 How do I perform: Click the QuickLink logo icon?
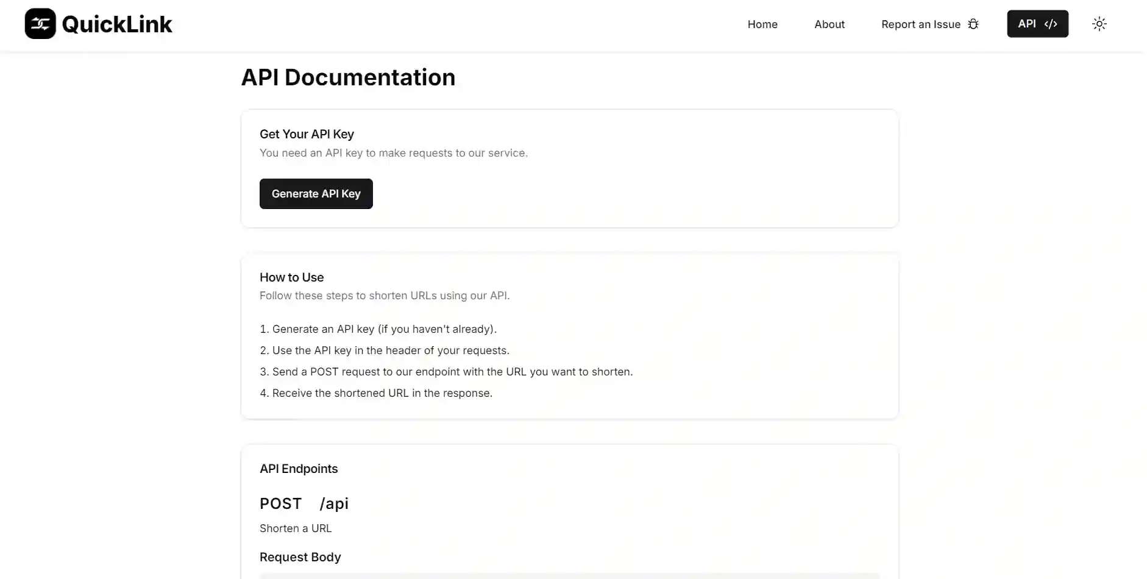[x=40, y=24]
